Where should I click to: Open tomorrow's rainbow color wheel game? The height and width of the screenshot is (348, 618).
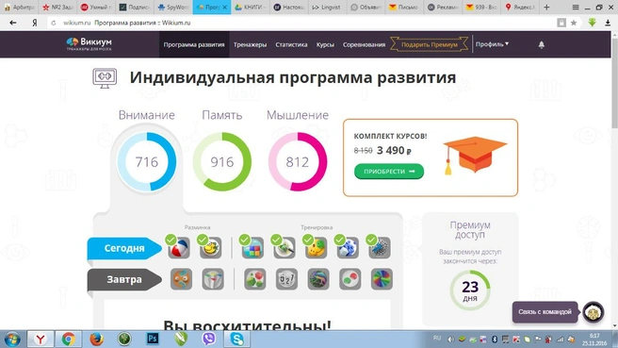382,279
